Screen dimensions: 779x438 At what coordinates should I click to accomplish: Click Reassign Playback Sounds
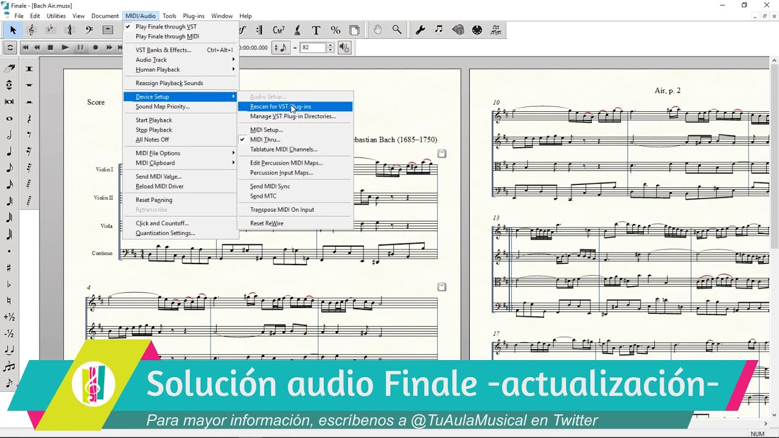coord(180,83)
